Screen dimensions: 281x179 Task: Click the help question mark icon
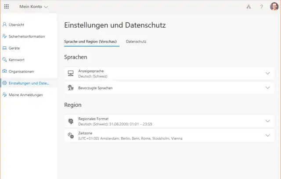[261, 7]
